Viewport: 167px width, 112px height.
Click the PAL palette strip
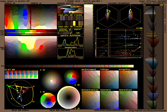pyautogui.click(x=69, y=66)
